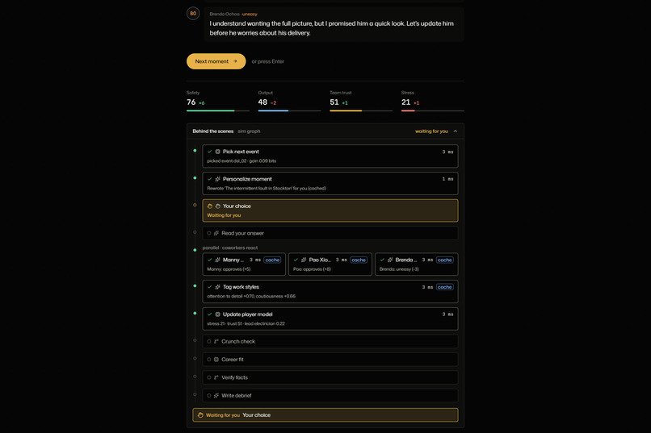Click the 3 ms timing on Update player model
The height and width of the screenshot is (433, 651).
(447, 314)
